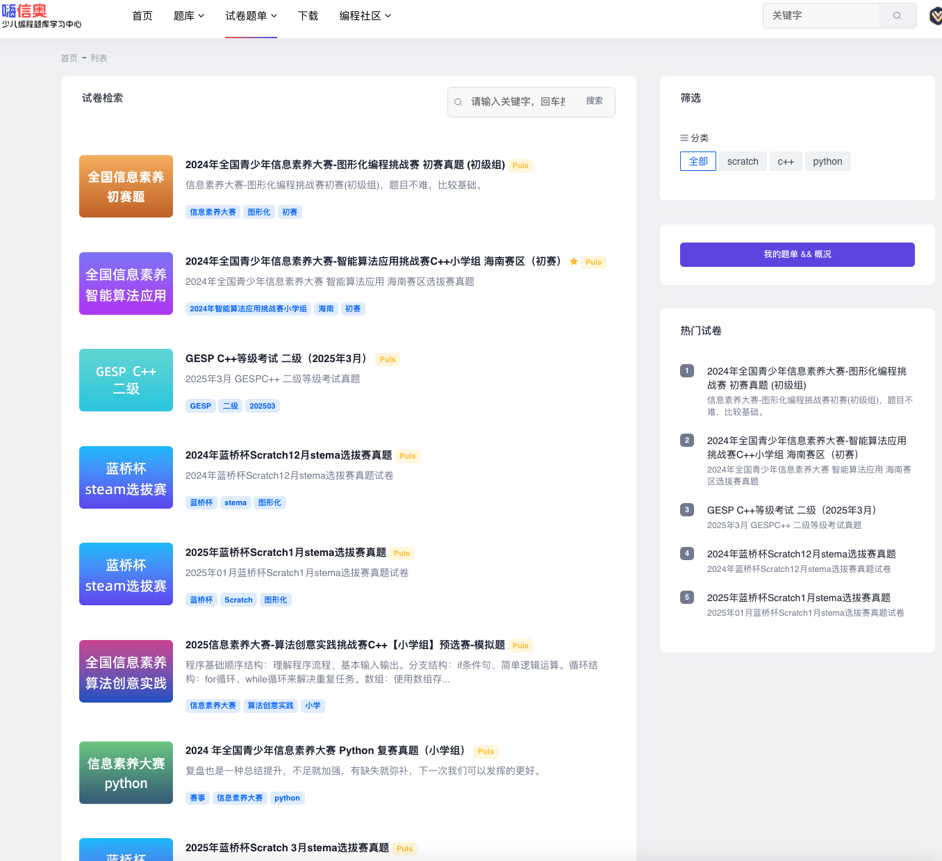Click 我的题单 && 概况 button
942x861 pixels.
798,254
